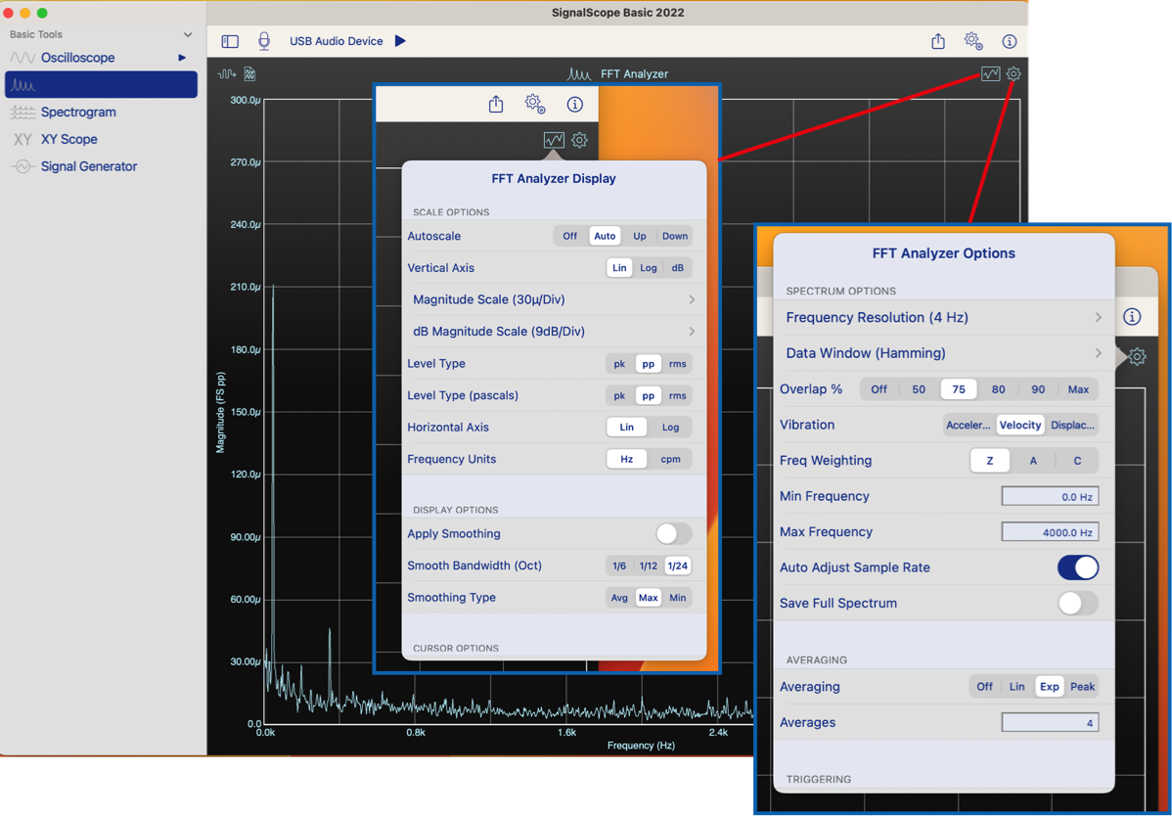This screenshot has height=816, width=1172.
Task: Open the Spectrogram tool
Action: click(x=78, y=113)
